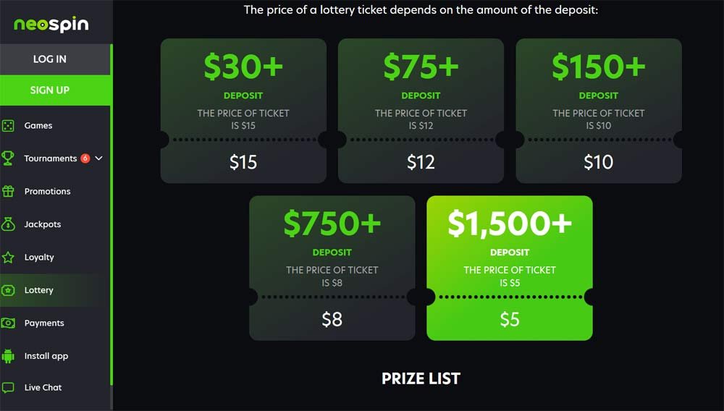Expand the Tournaments submenu chevron

point(98,158)
